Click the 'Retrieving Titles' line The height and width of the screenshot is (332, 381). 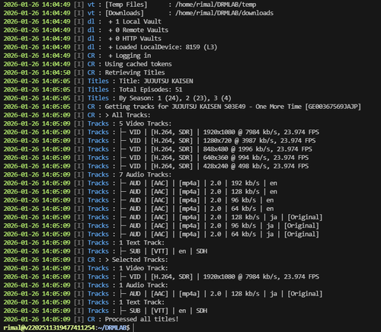click(x=135, y=72)
